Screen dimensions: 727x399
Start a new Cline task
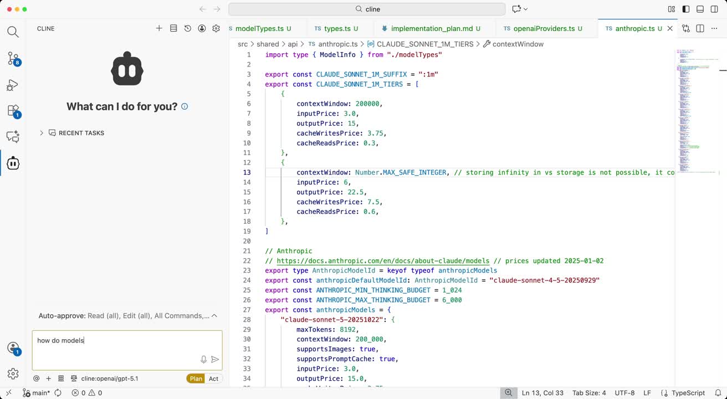pyautogui.click(x=159, y=28)
